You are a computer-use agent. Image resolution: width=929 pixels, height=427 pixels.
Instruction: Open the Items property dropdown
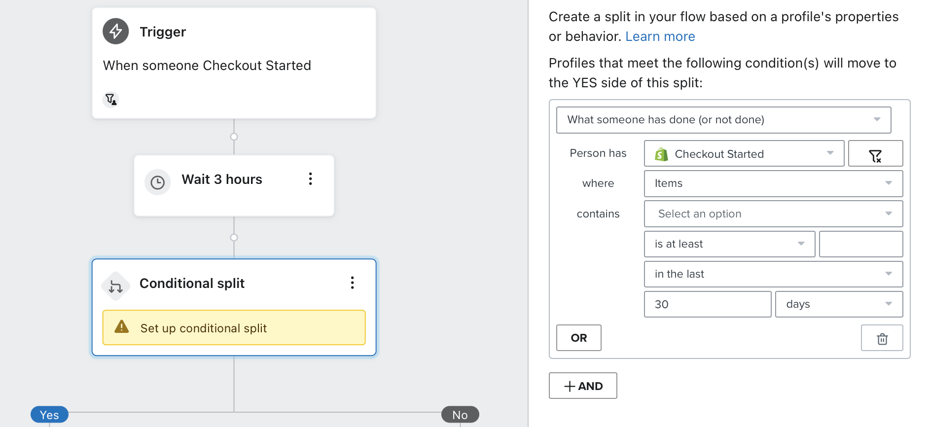click(x=773, y=183)
